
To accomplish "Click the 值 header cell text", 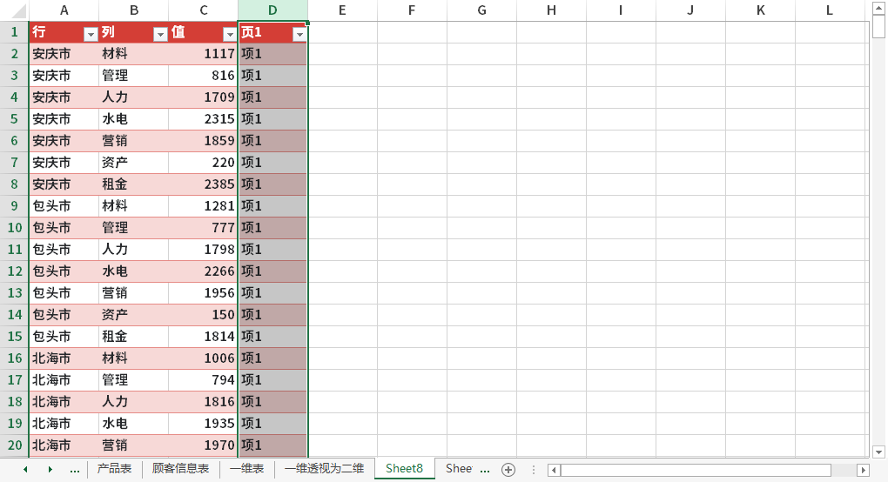I will tap(178, 31).
